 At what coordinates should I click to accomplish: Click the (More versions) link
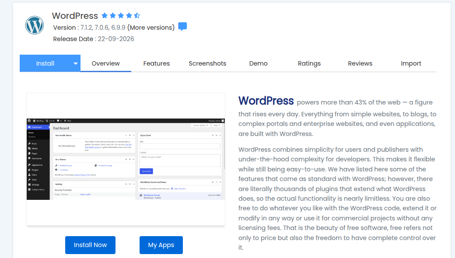pyautogui.click(x=151, y=28)
